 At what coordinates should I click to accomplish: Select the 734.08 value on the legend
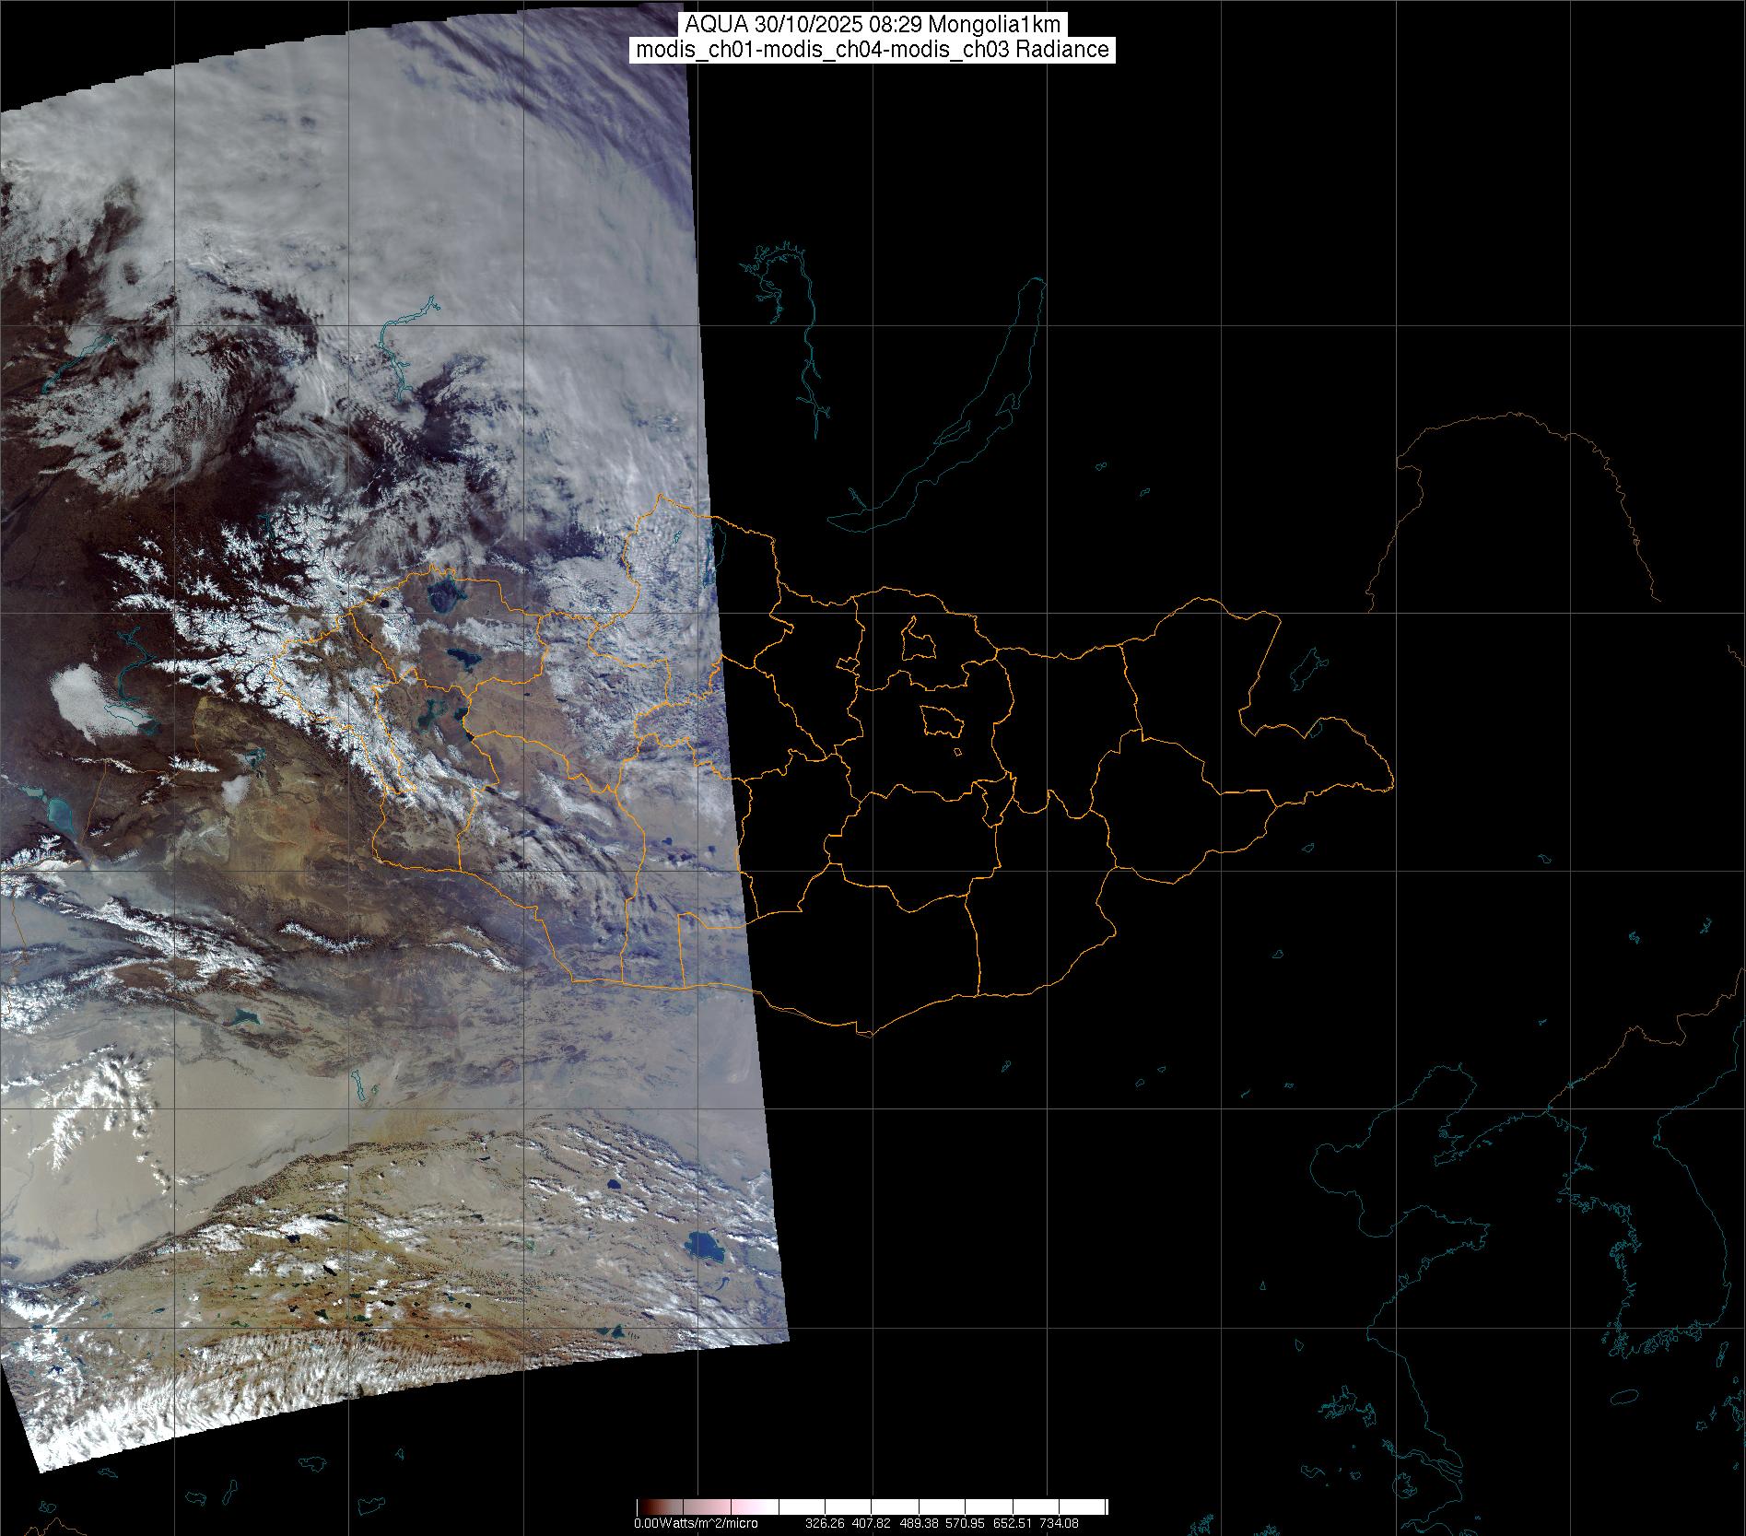[1058, 1523]
